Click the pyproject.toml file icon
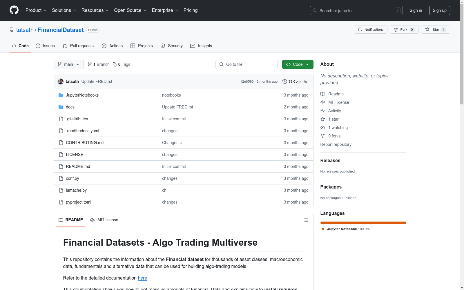The height and width of the screenshot is (290, 464). (61, 202)
